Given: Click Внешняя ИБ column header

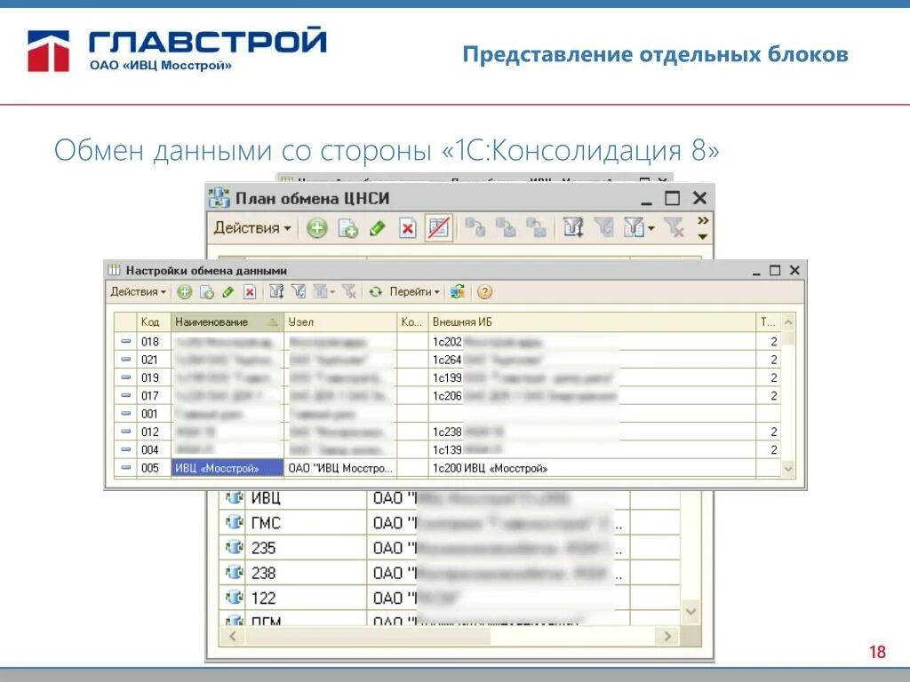Looking at the screenshot, I should 592,321.
